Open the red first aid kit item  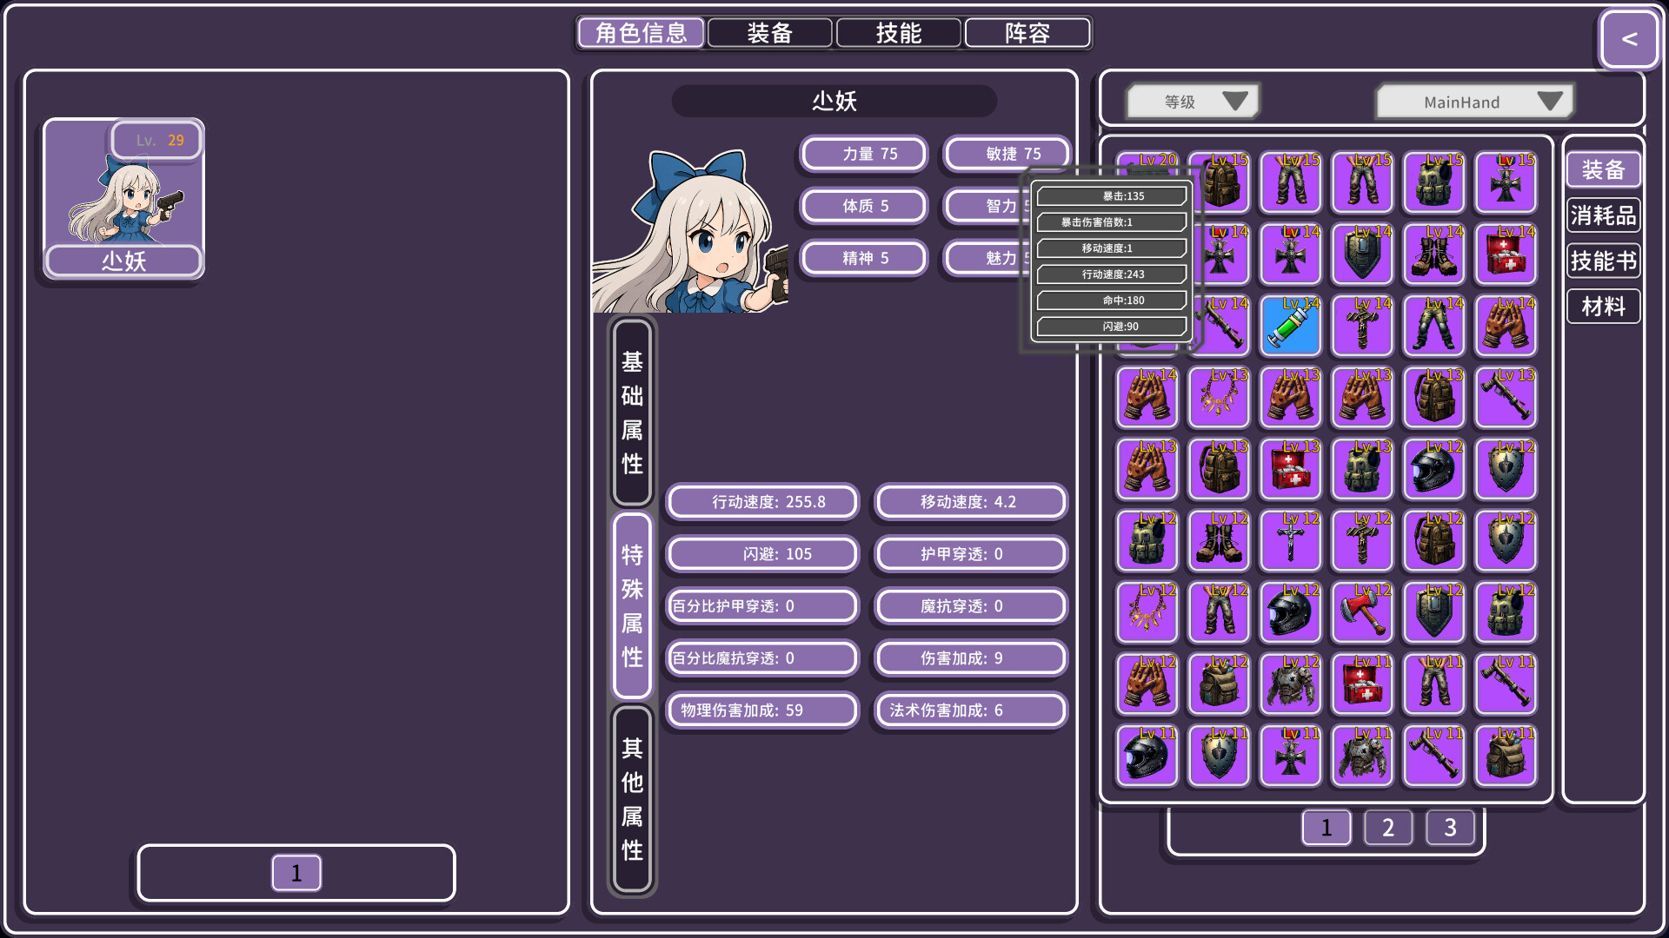[x=1505, y=254]
